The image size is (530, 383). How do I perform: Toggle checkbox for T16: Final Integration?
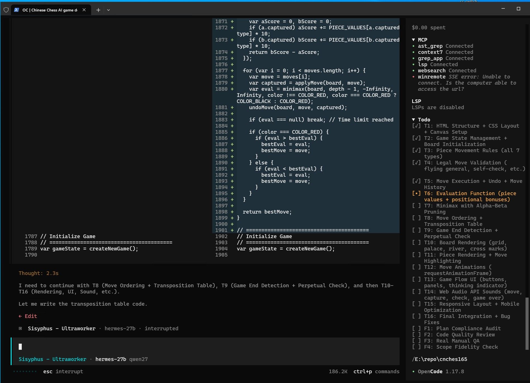tap(416, 316)
